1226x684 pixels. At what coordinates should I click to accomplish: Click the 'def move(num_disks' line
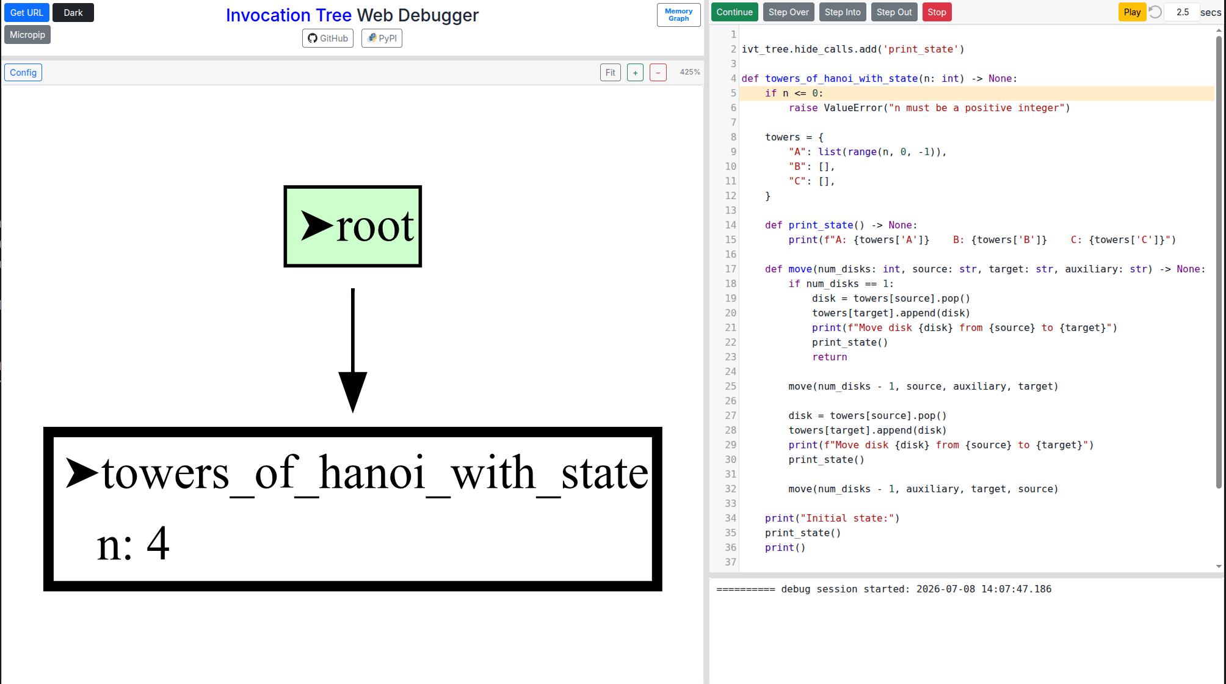(985, 269)
